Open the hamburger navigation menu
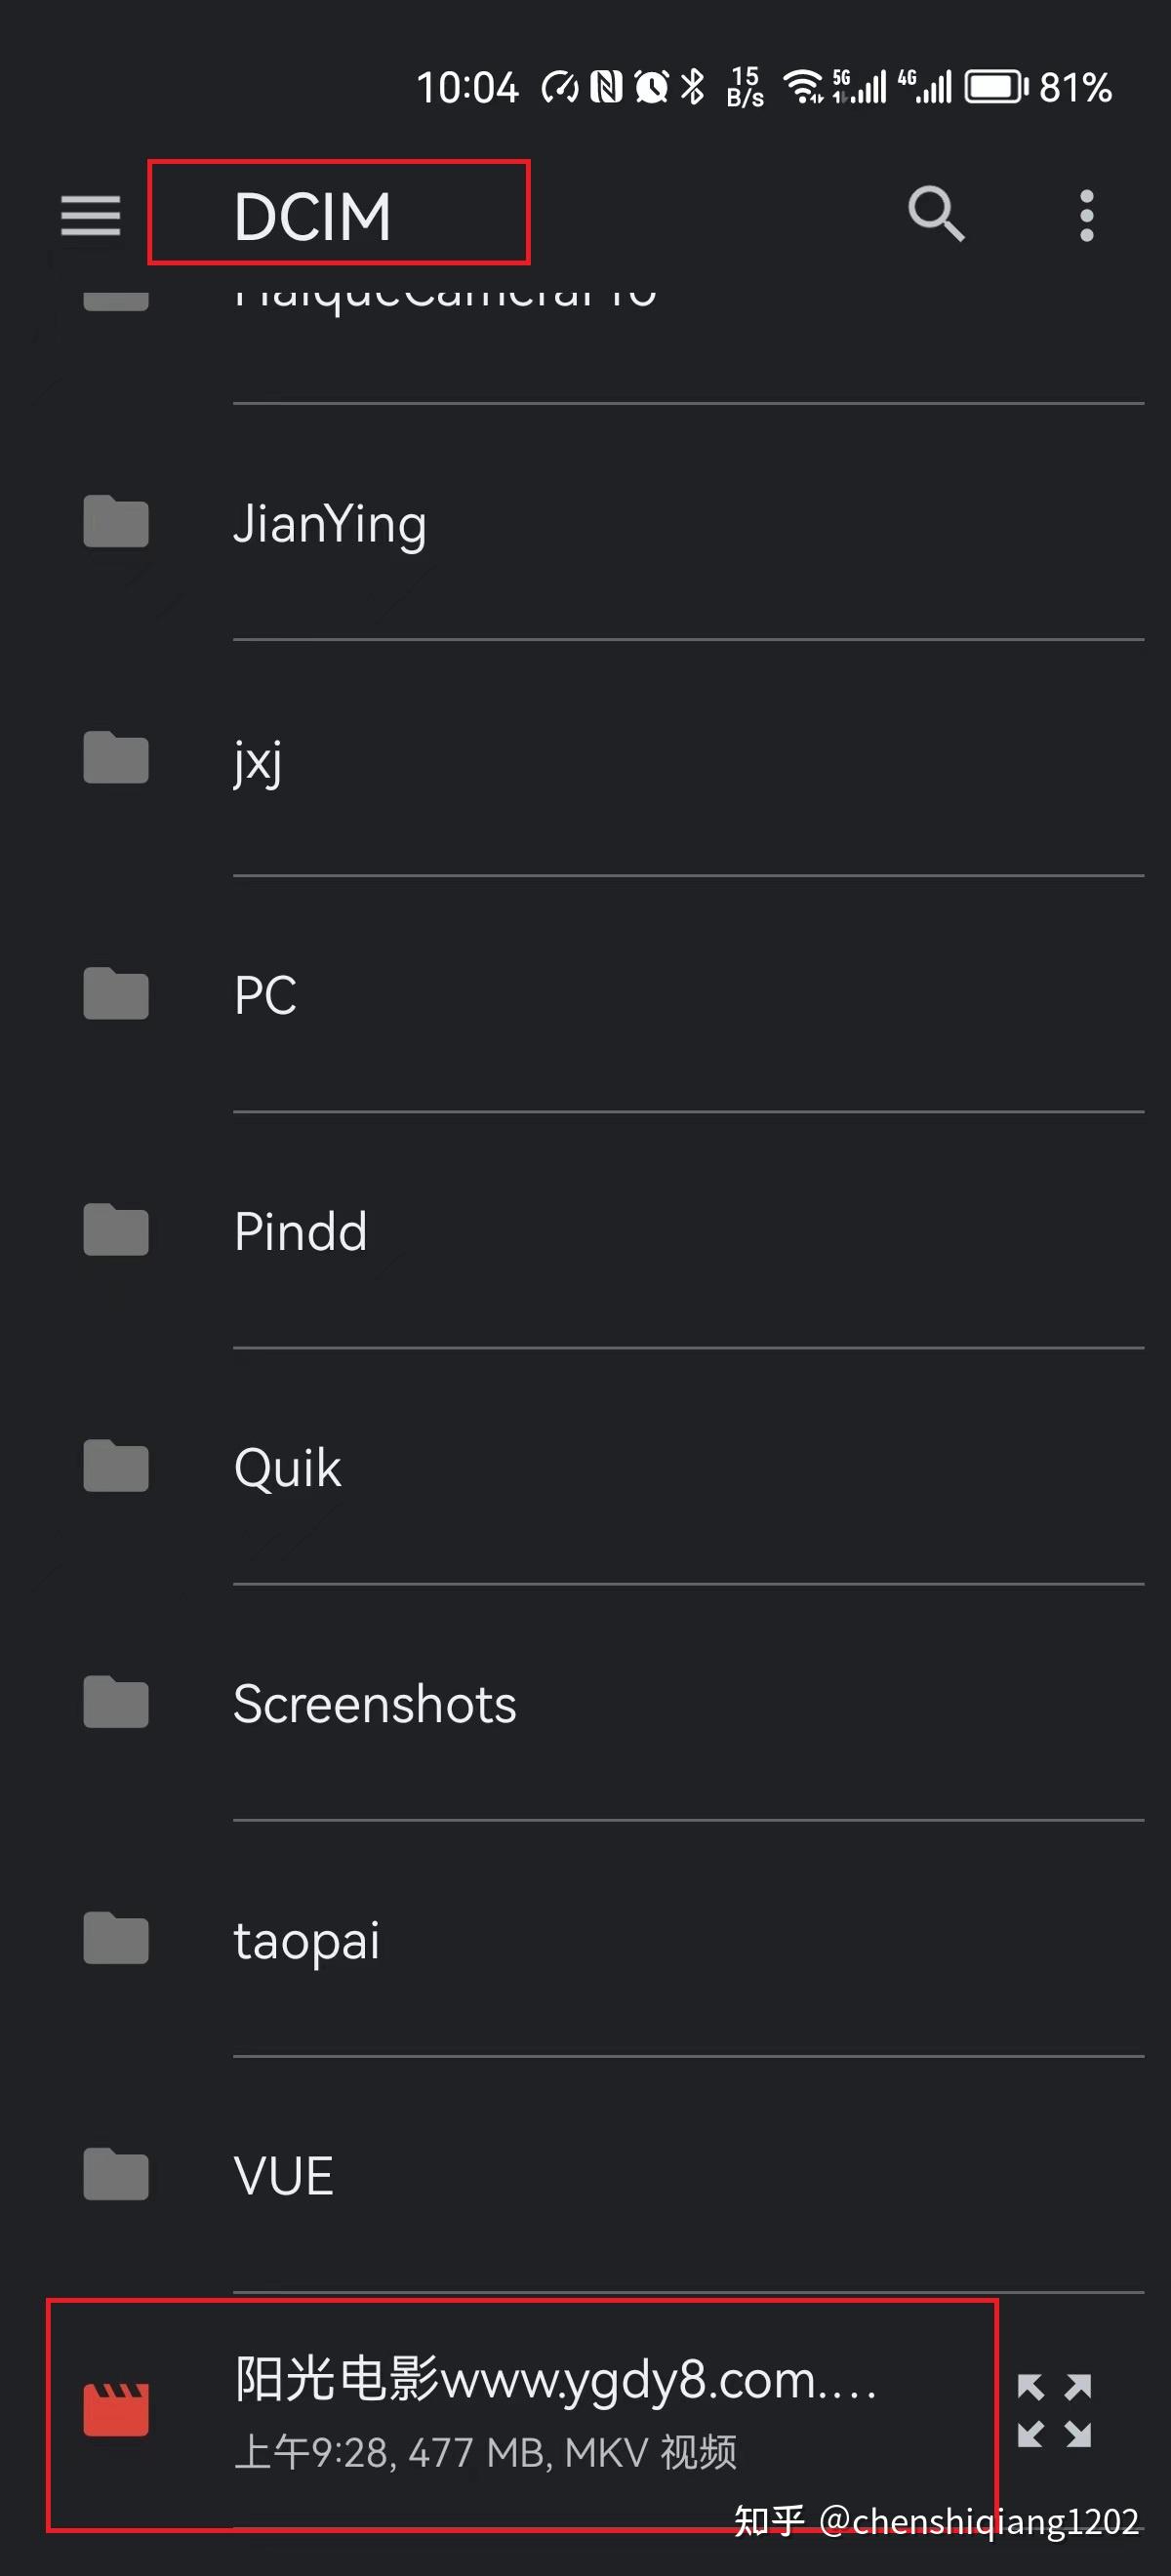Image resolution: width=1171 pixels, height=2576 pixels. (x=90, y=215)
